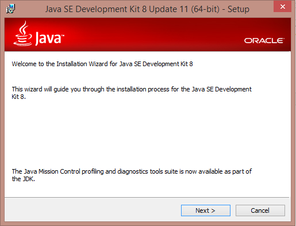Click the trademark symbol after Java
296x226 pixels.
pyautogui.click(x=63, y=36)
